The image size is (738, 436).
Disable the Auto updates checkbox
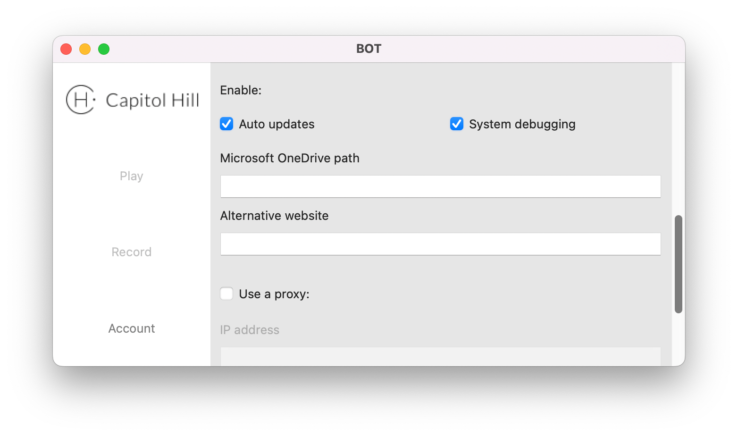tap(226, 124)
